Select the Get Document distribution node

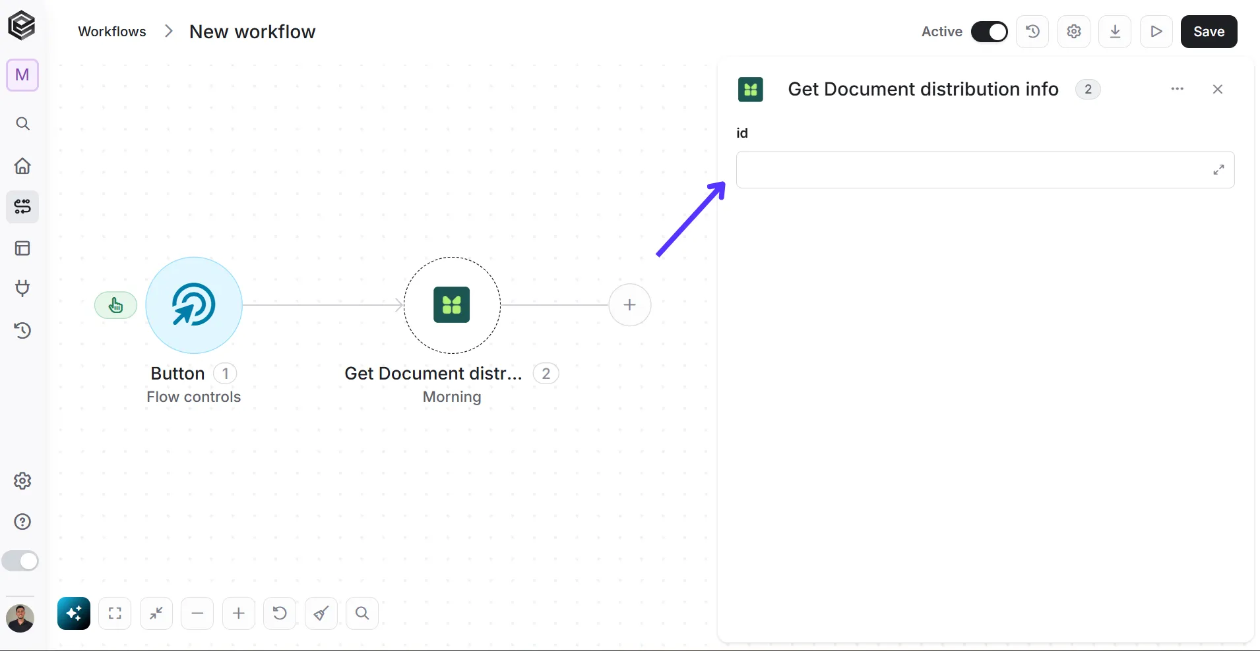tap(452, 305)
